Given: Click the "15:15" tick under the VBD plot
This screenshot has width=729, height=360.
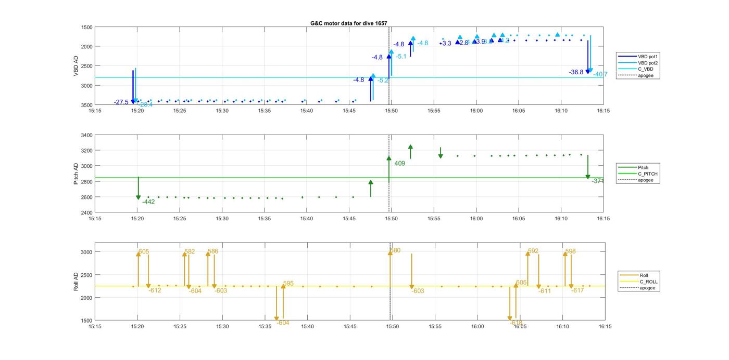Looking at the screenshot, I should click(95, 111).
